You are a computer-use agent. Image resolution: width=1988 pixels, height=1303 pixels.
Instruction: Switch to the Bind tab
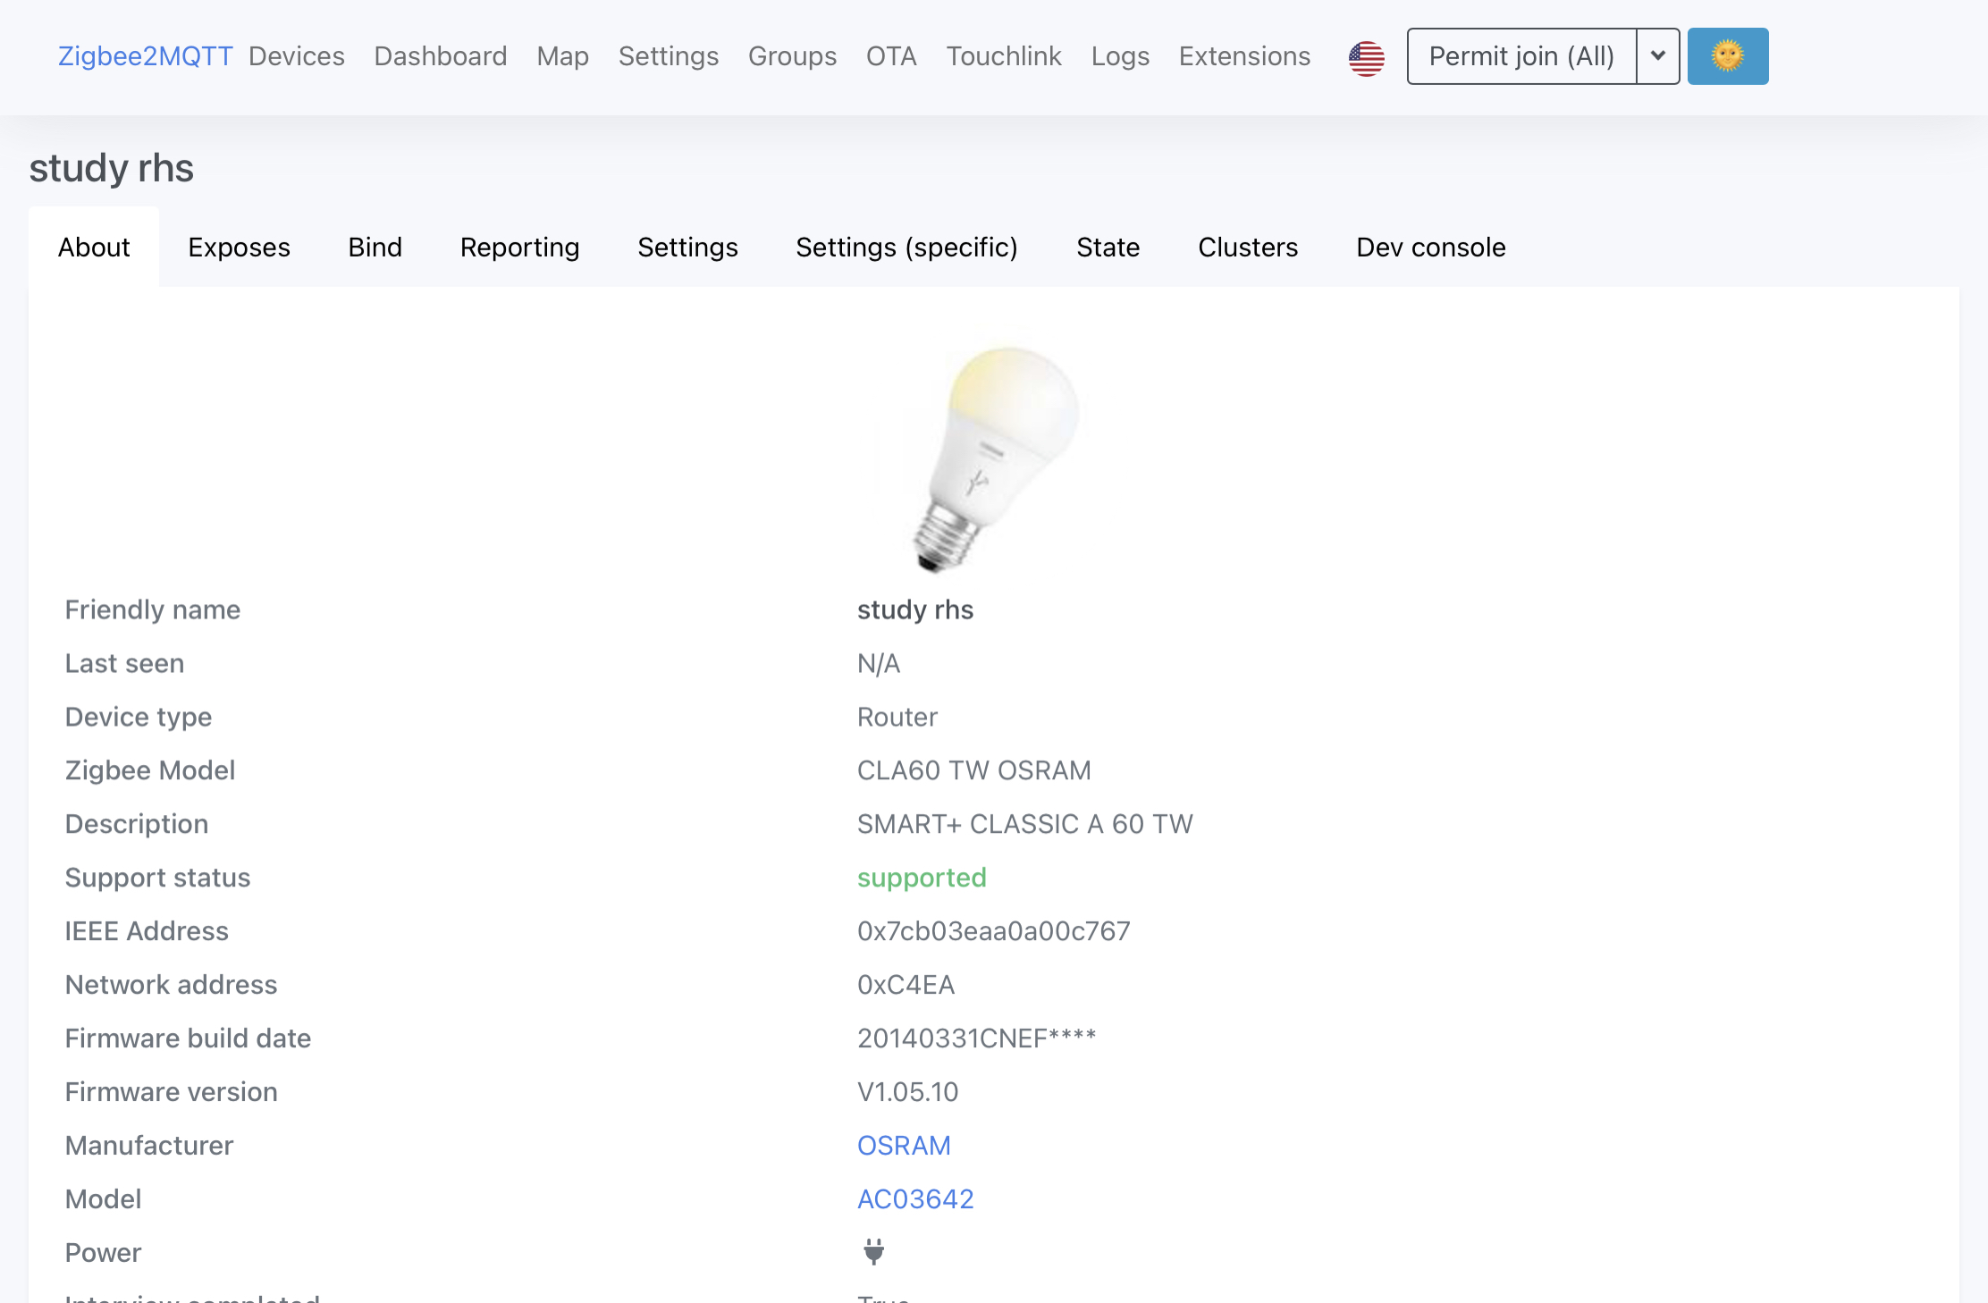coord(375,248)
